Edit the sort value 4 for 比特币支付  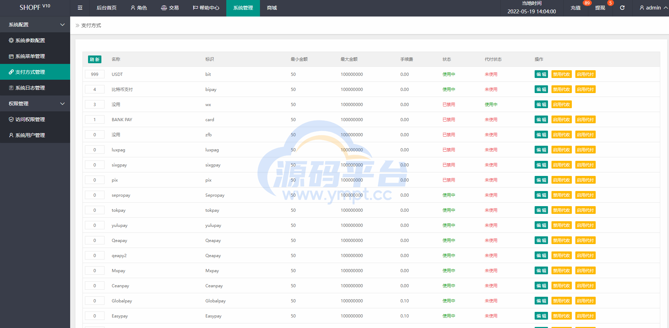point(95,89)
